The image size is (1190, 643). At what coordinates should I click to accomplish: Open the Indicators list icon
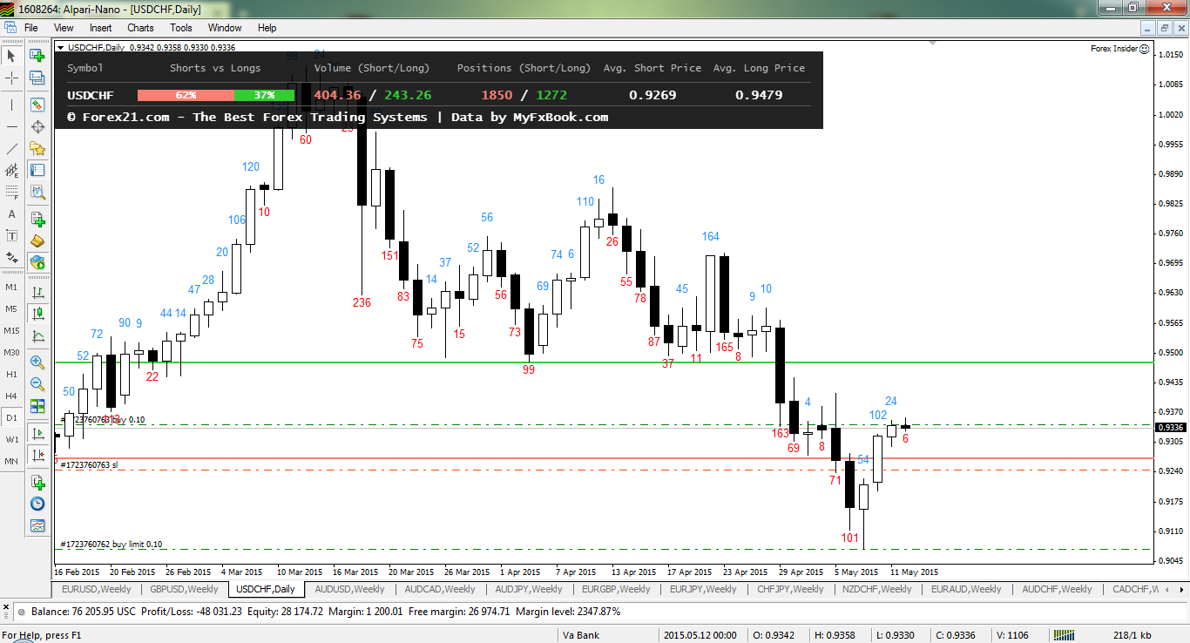click(x=37, y=482)
